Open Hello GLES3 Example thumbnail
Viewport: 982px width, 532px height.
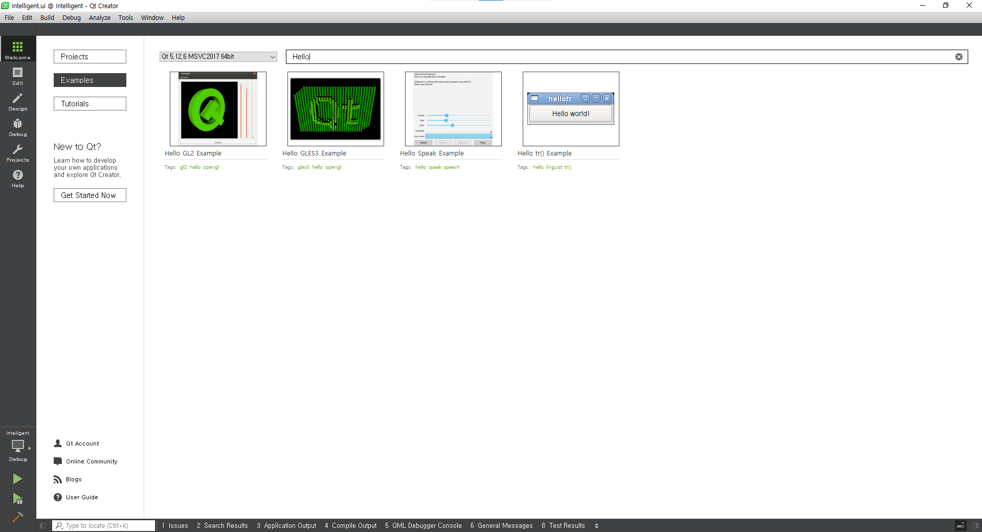(x=336, y=109)
